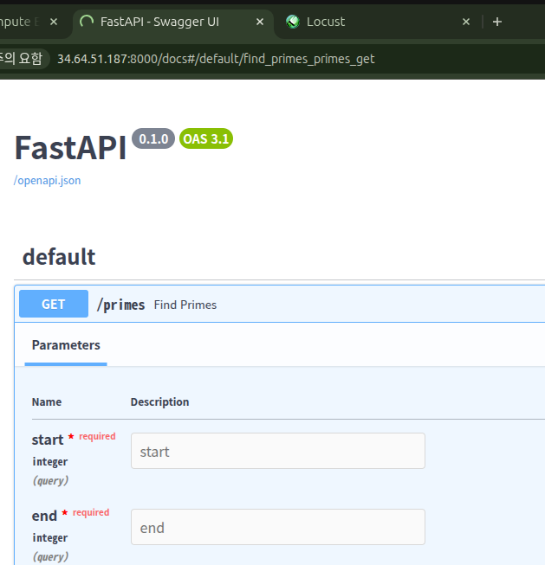Collapse the /primes endpoint path
Screen dimensions: 545x565
click(x=121, y=305)
